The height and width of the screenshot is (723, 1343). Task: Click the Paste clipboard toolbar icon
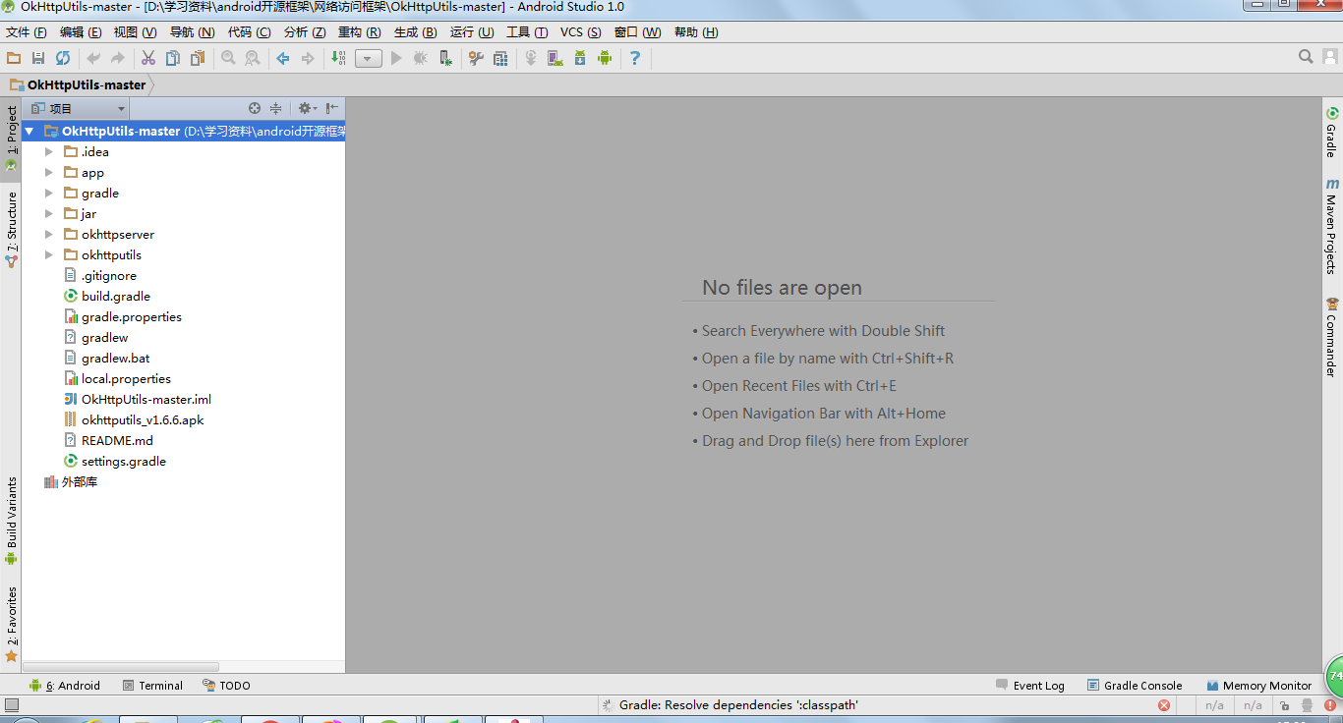click(x=198, y=59)
